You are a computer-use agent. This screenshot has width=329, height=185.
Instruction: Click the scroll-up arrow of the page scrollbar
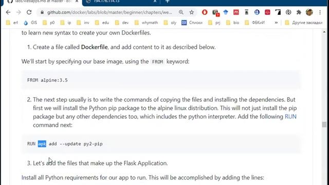[x=324, y=32]
